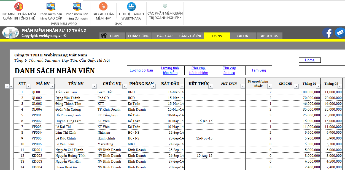Select the Nhân sự position cell
The height and width of the screenshot is (170, 345).
[x=112, y=133]
